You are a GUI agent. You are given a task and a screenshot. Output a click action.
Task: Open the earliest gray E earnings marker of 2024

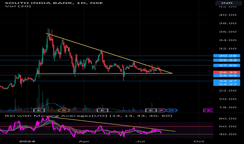click(39, 110)
